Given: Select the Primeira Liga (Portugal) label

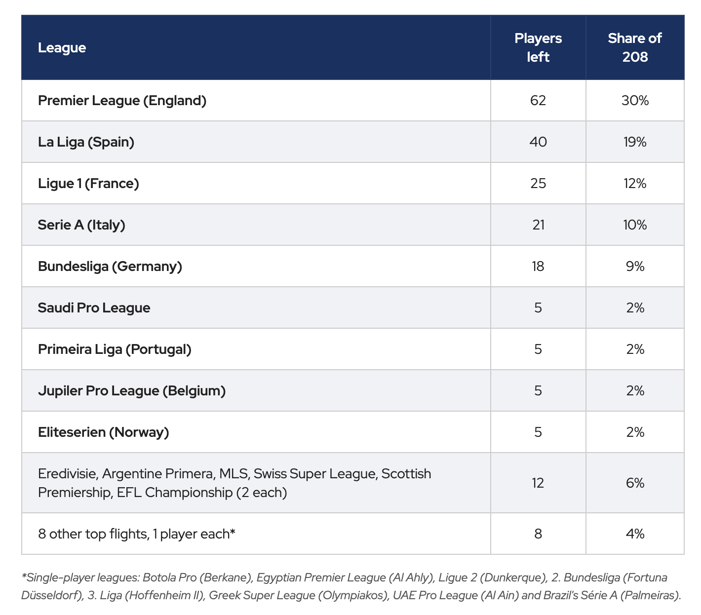Looking at the screenshot, I should click(x=115, y=349).
